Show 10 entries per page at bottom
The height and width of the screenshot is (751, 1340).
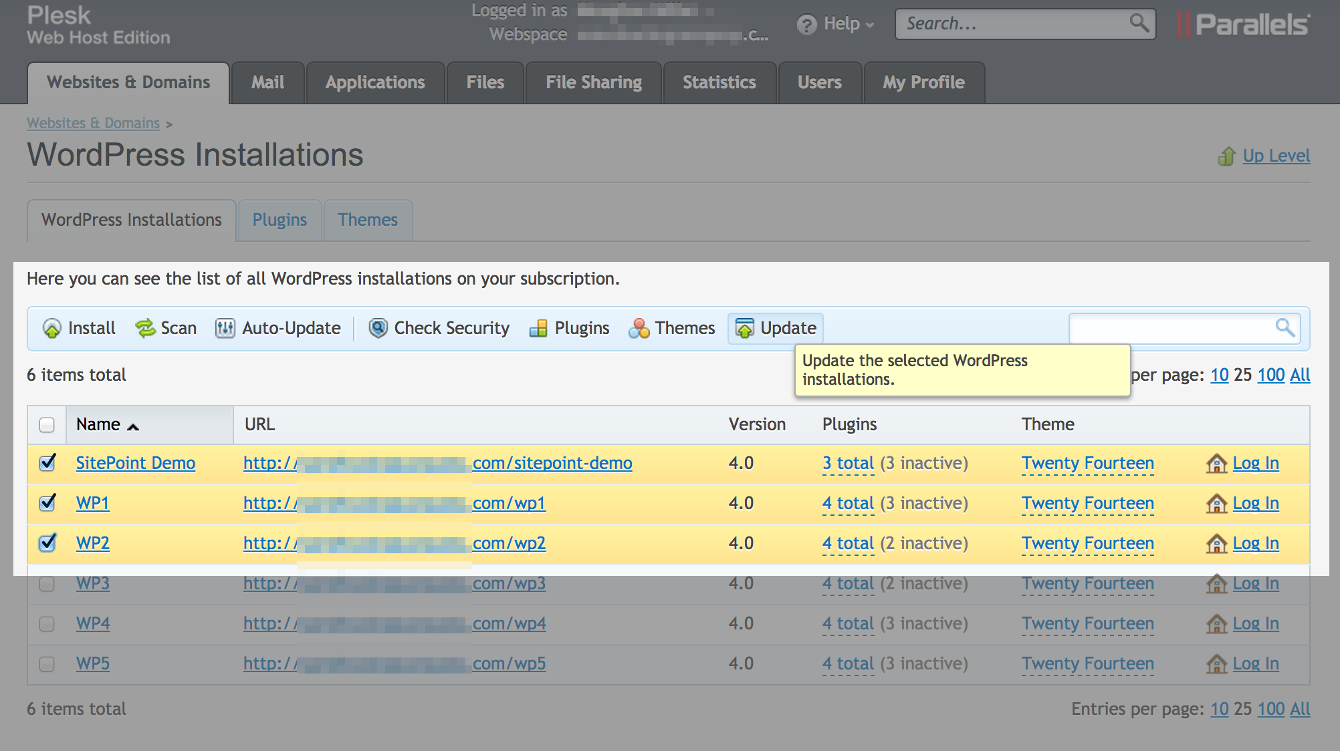(x=1220, y=709)
